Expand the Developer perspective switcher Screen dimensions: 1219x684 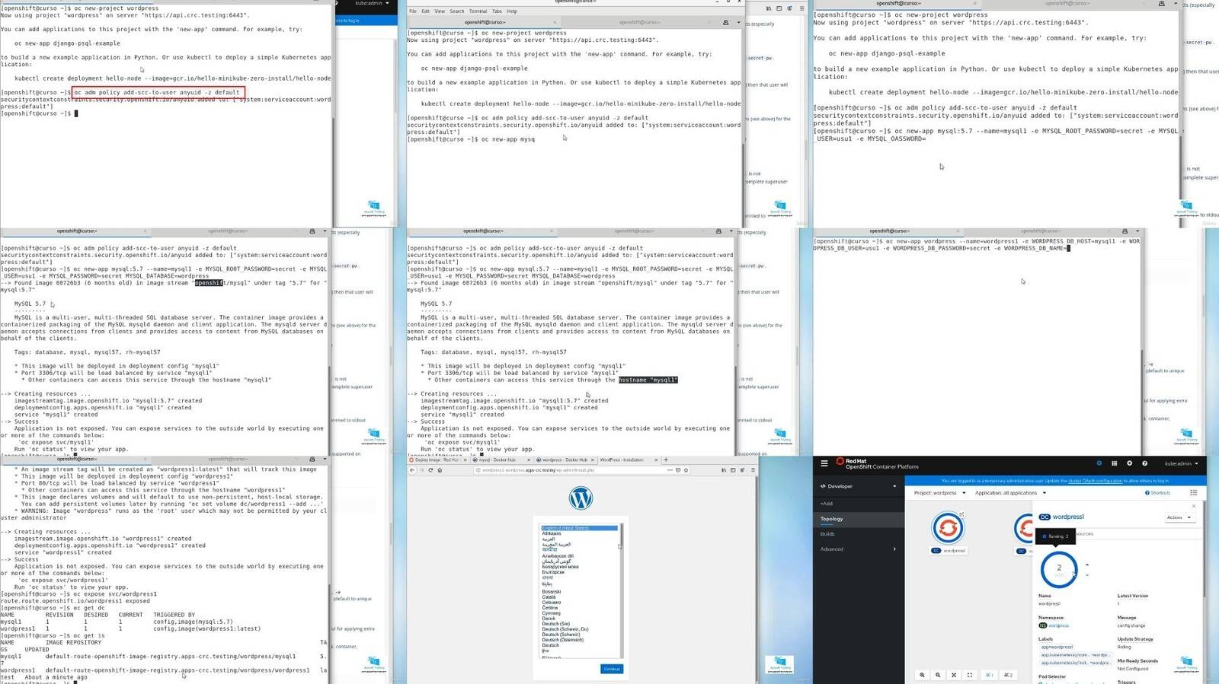point(859,486)
